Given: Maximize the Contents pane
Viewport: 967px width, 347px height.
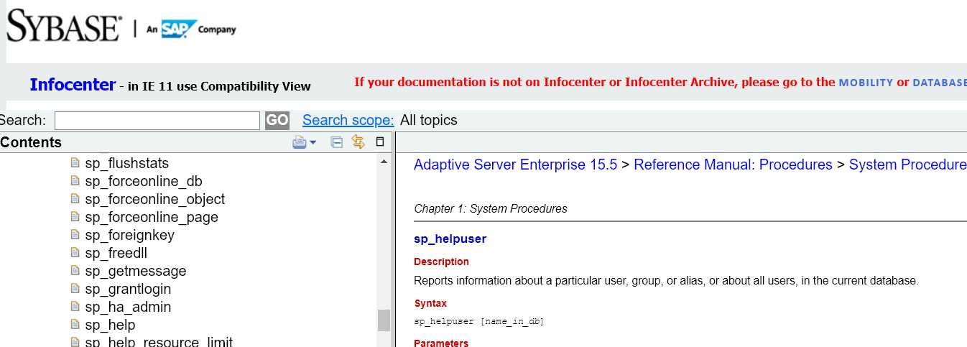Looking at the screenshot, I should pos(380,142).
